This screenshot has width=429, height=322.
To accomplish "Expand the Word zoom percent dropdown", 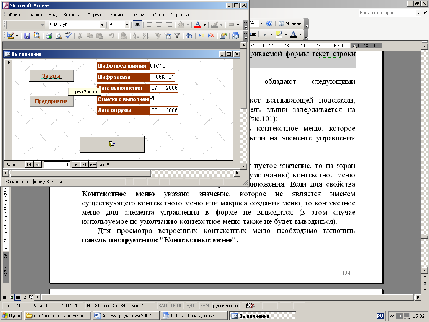I will click(x=261, y=23).
